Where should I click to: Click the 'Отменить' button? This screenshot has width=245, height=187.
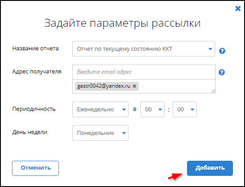point(35,168)
